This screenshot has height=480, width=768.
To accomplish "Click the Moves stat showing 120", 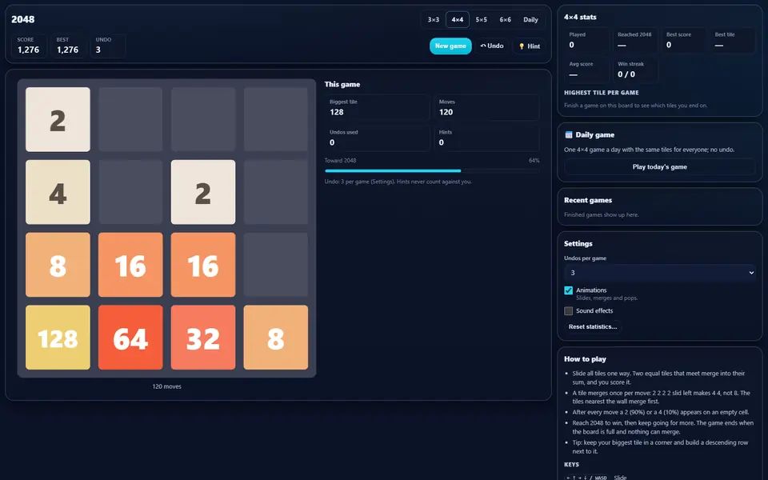I will 486,107.
